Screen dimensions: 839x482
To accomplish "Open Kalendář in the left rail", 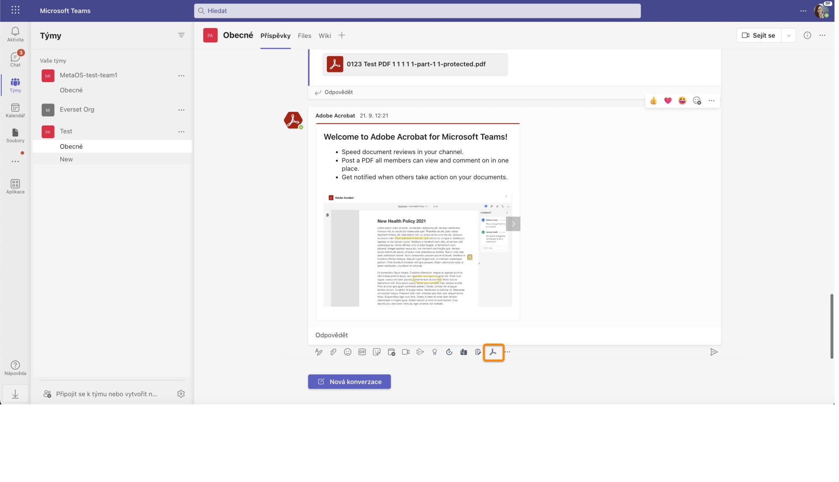I will (x=15, y=110).
